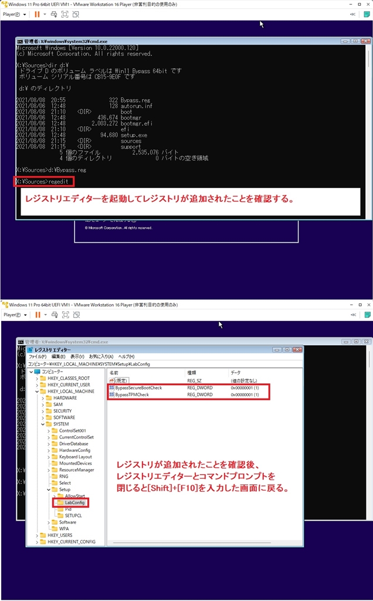Open the ヘルプ(H) menu in Registry Editor
The width and height of the screenshot is (373, 601).
tap(126, 357)
